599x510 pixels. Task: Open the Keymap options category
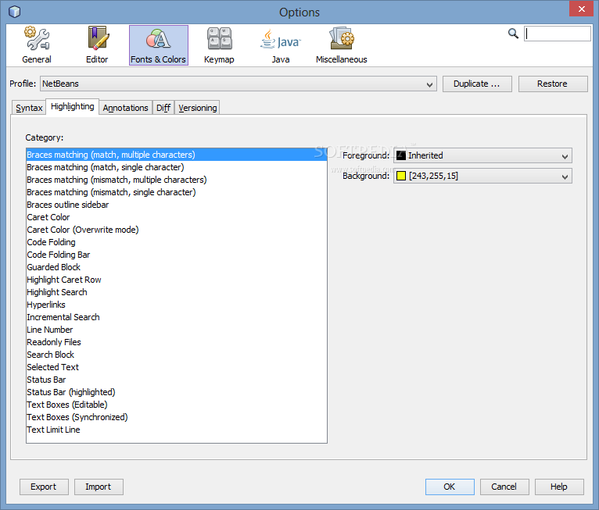219,45
